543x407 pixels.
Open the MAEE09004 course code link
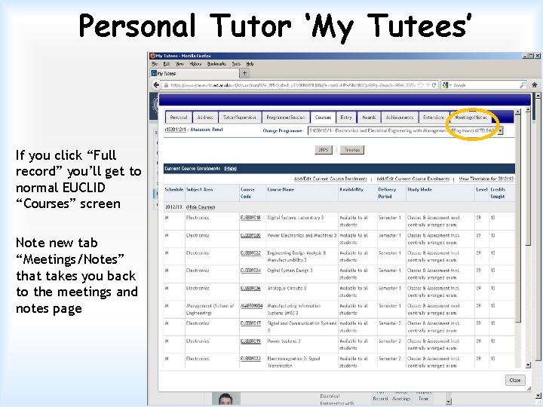click(251, 306)
